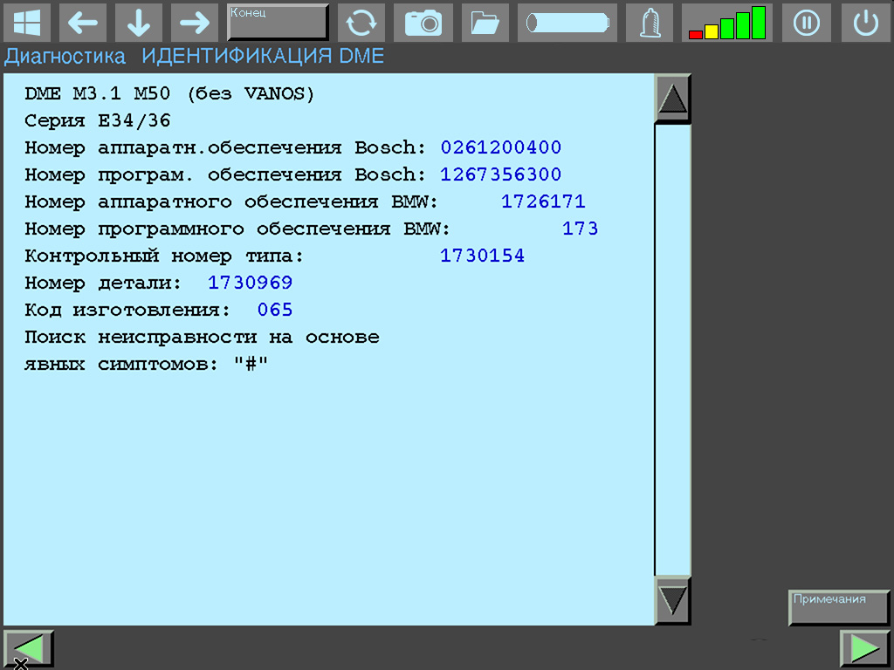Open the folder documents icon
Viewport: 894px width, 670px height.
point(485,23)
